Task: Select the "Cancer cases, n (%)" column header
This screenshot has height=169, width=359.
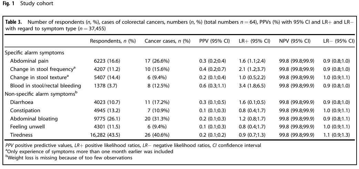Action: click(167, 41)
